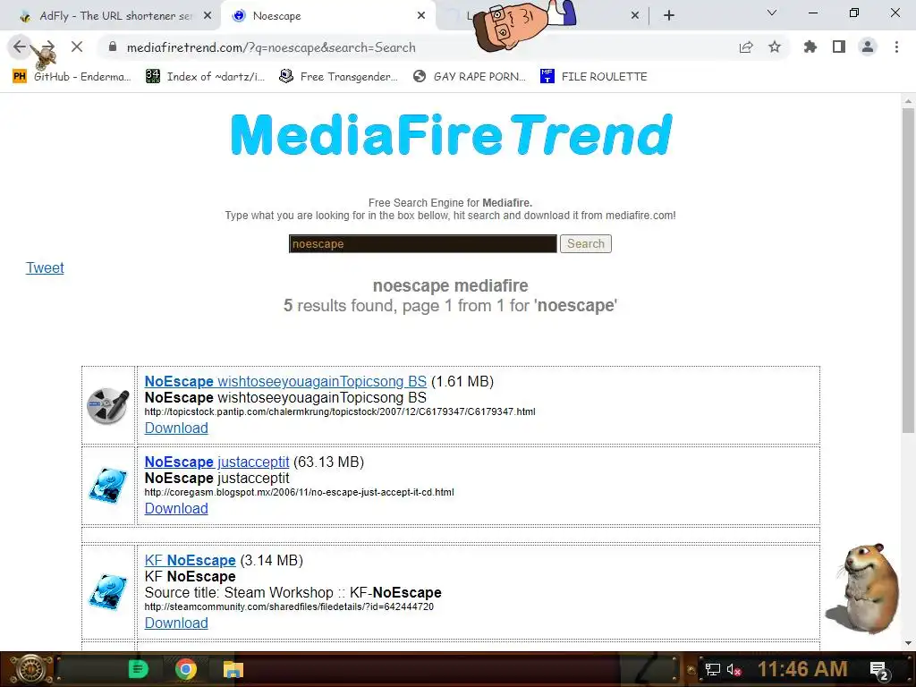Click the Search button
The height and width of the screenshot is (687, 916).
[585, 243]
